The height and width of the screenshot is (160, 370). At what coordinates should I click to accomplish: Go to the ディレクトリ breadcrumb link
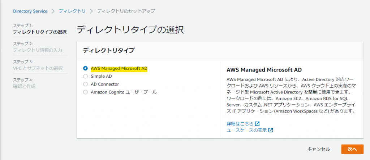click(72, 11)
